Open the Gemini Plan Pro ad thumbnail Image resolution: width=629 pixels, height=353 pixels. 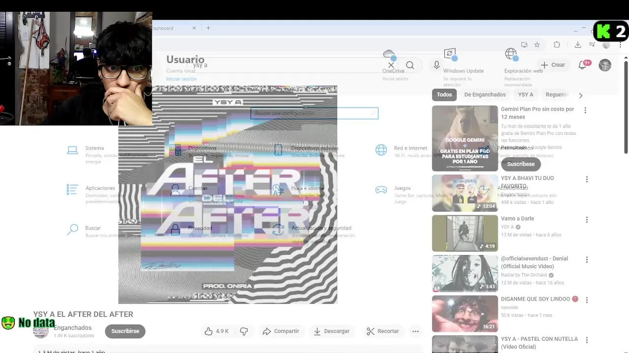pos(465,138)
